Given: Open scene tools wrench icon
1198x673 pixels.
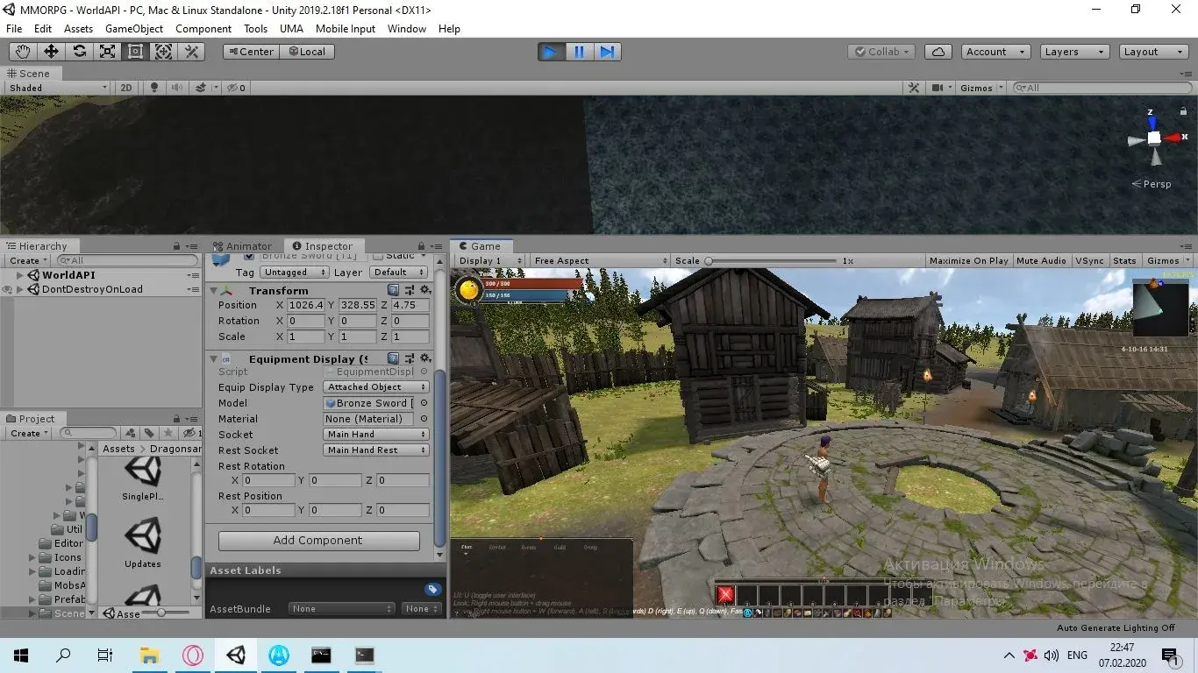Looking at the screenshot, I should [x=914, y=88].
